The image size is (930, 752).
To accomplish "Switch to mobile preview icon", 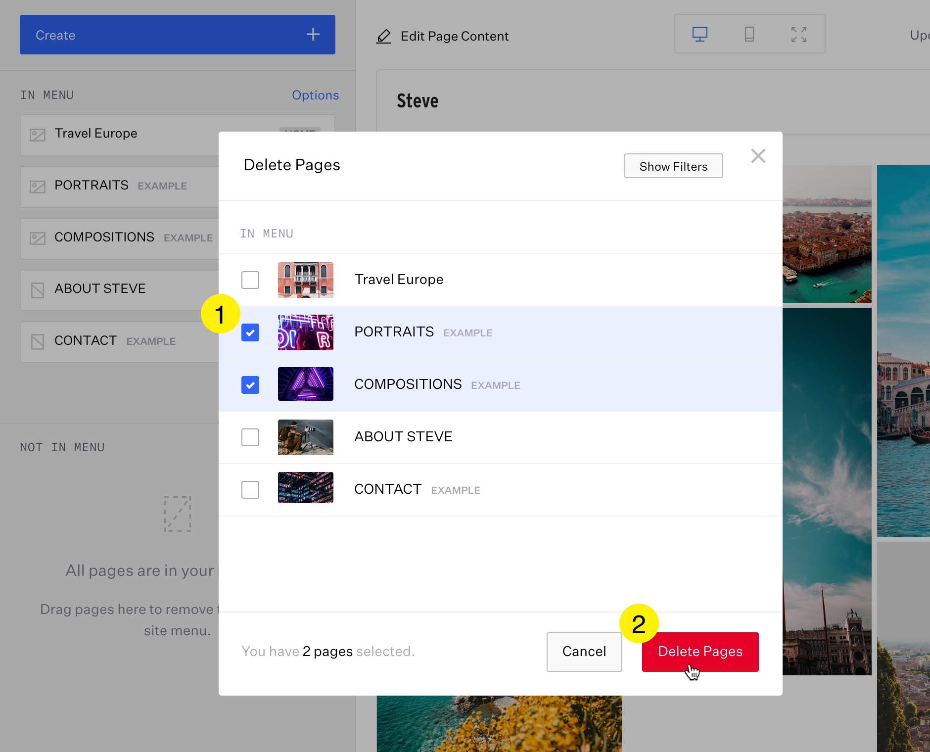I will [749, 34].
